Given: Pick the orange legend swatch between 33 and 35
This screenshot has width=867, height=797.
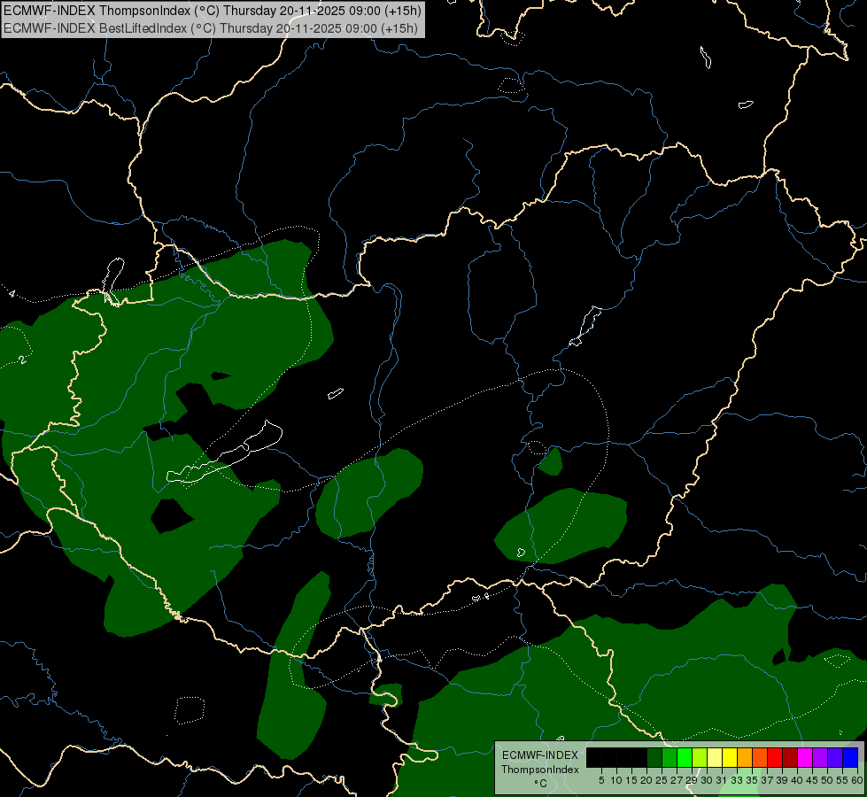Looking at the screenshot, I should click(745, 757).
